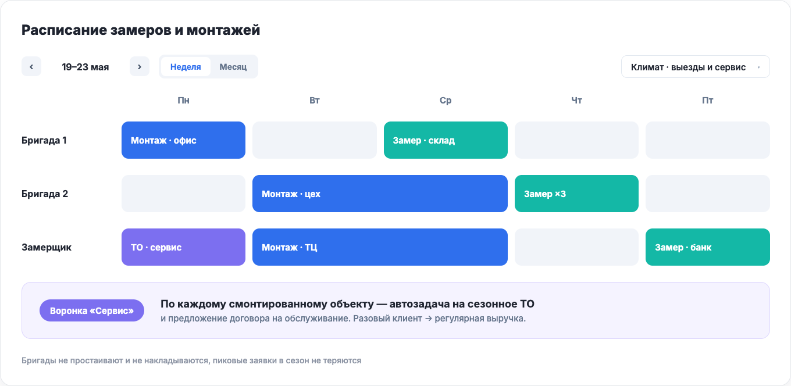Open the Монтаж · офис task
This screenshot has height=386, width=791.
pos(183,140)
